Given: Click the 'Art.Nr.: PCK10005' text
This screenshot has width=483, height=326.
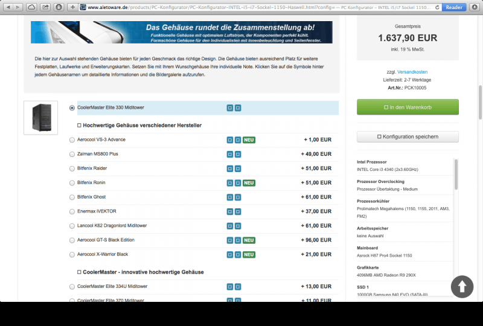Looking at the screenshot, I should [x=407, y=88].
